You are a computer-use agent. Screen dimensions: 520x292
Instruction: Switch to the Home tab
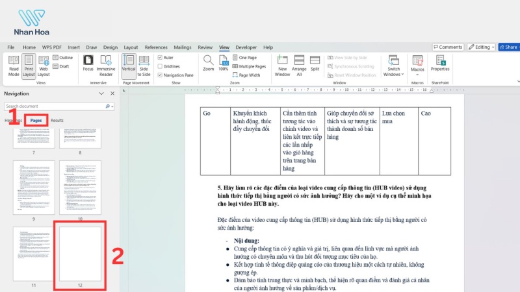pos(29,47)
